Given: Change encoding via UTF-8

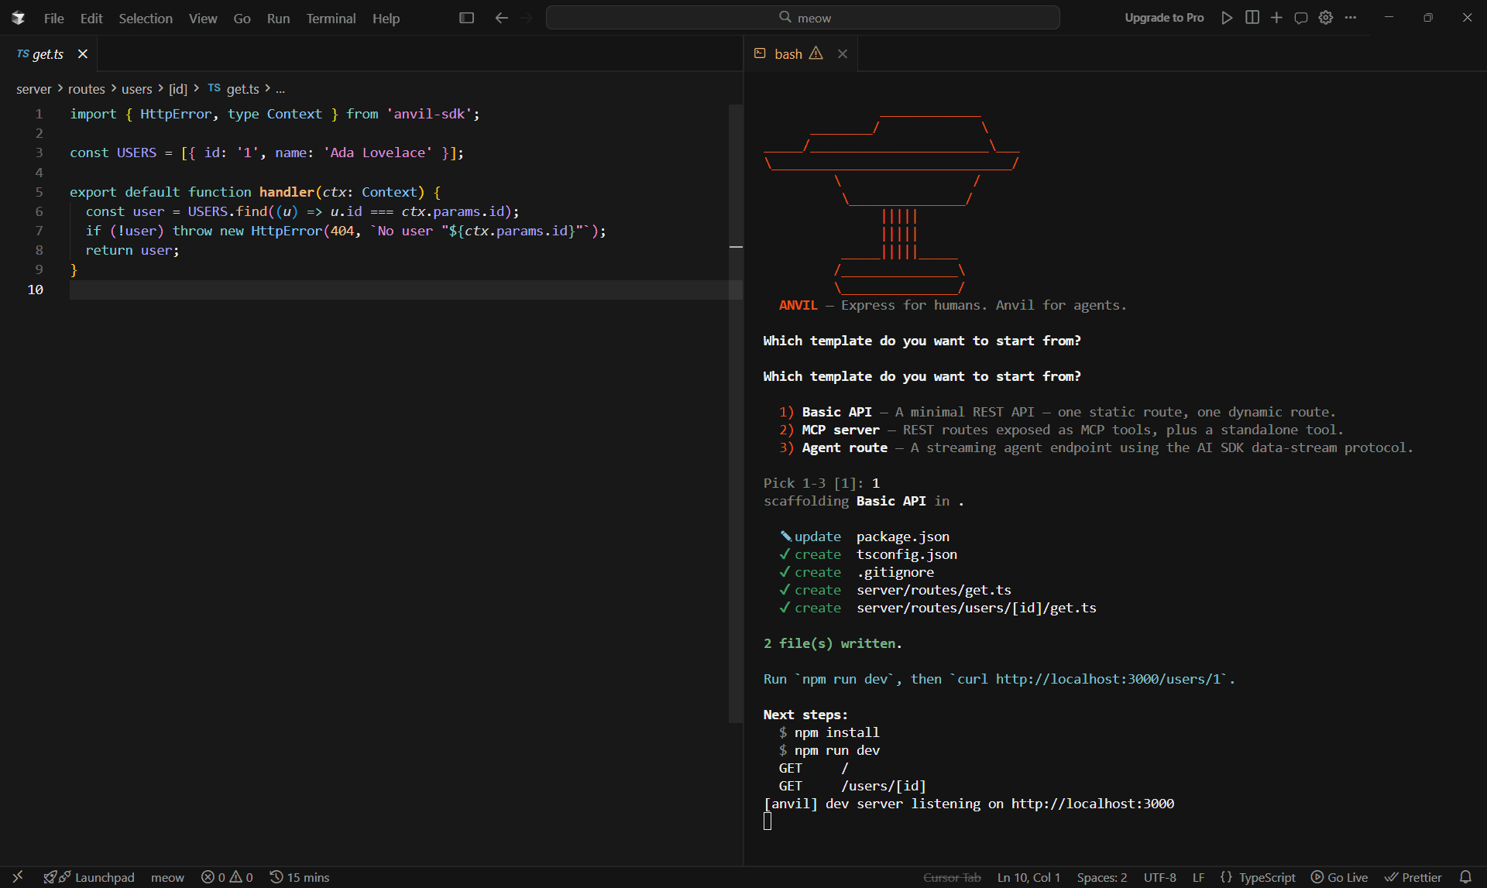Looking at the screenshot, I should coord(1160,877).
